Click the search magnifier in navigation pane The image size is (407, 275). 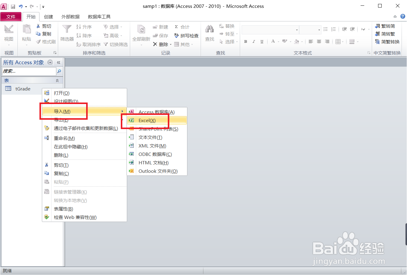[59, 71]
